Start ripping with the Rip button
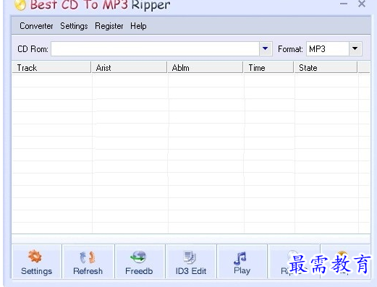This screenshot has width=377, height=287. click(294, 262)
